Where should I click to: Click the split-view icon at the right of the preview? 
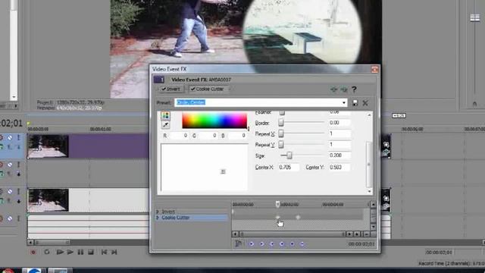pos(475,18)
